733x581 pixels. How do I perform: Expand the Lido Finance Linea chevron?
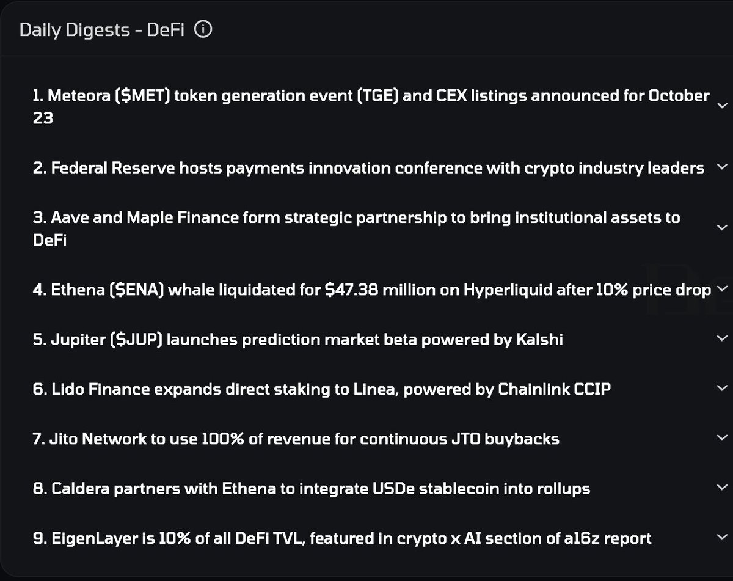722,389
